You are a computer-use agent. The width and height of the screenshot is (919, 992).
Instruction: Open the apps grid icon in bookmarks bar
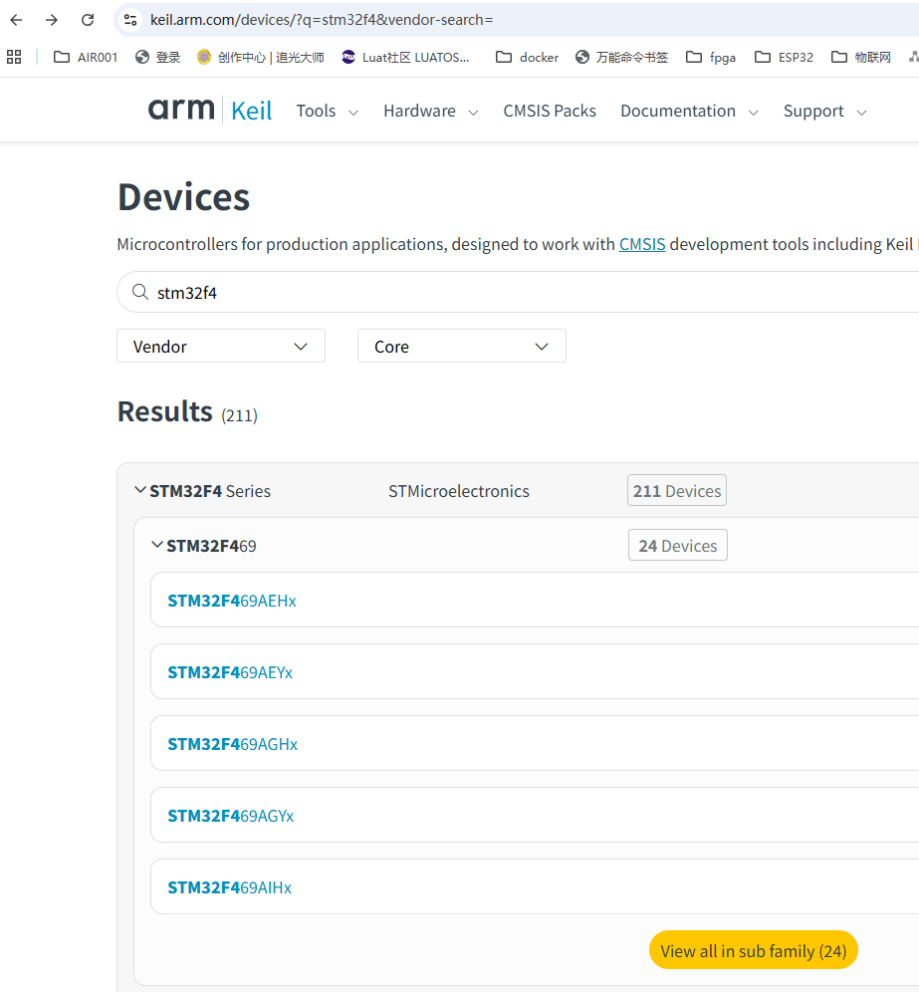pos(14,57)
